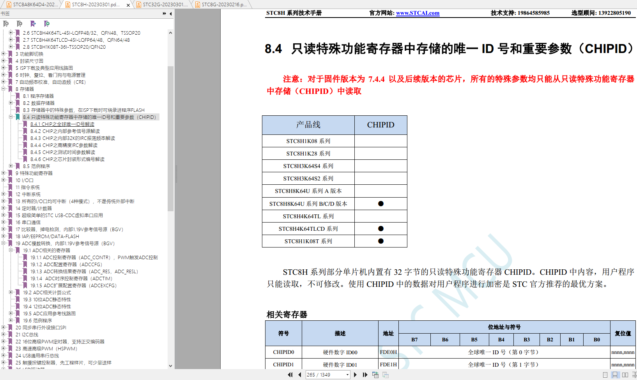The width and height of the screenshot is (637, 380).
Task: Expand the 19.5 ADC应用参考线路图 node
Action: [x=11, y=313]
